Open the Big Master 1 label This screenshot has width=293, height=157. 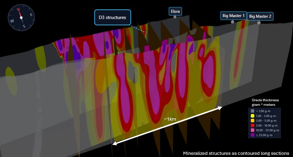point(233,16)
